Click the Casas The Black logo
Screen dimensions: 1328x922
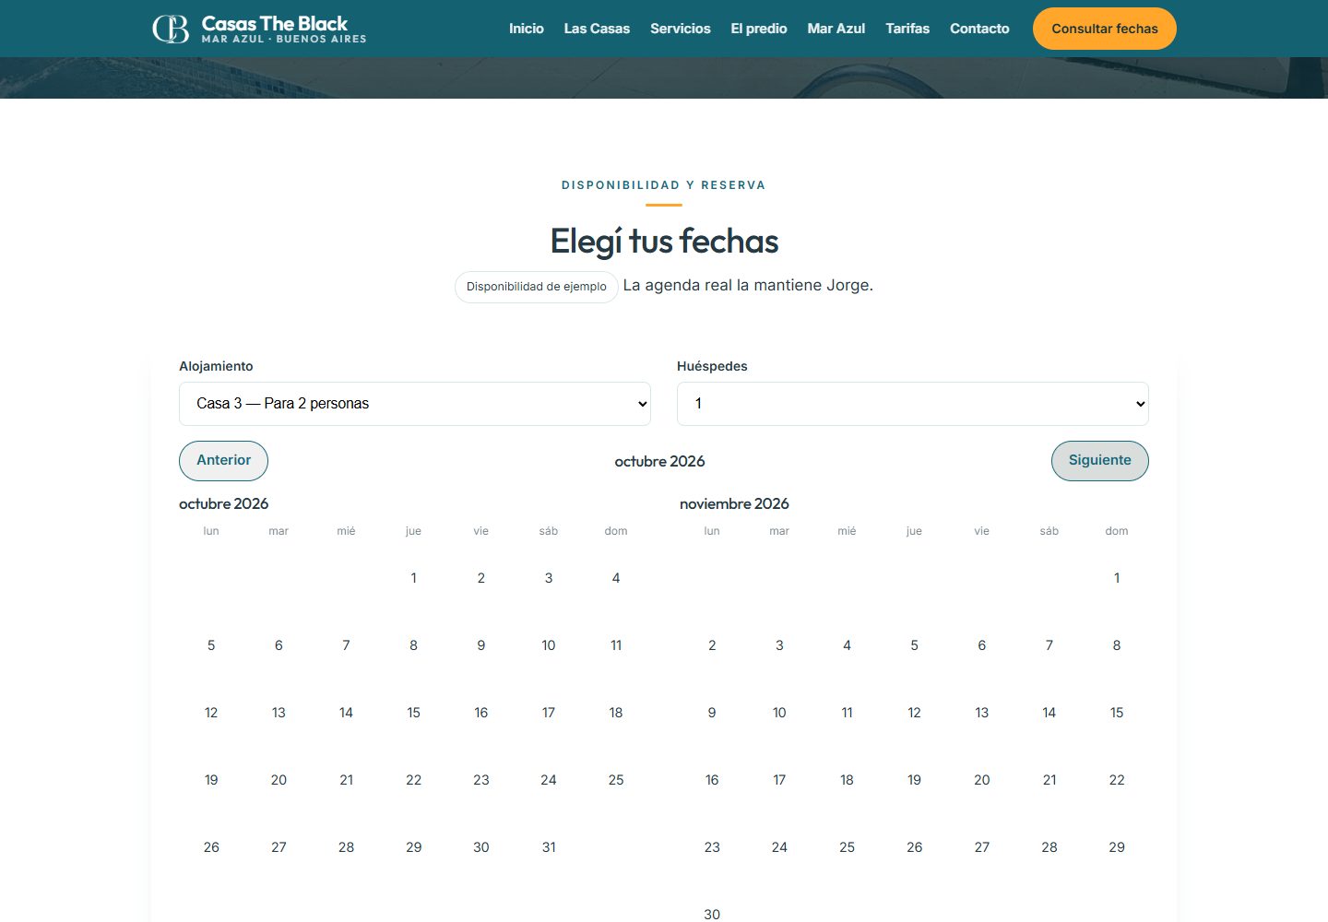pyautogui.click(x=259, y=29)
